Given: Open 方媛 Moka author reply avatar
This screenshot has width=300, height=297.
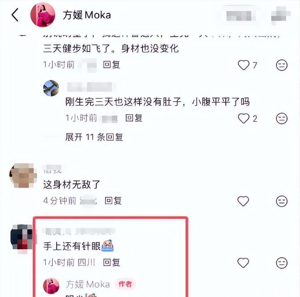Looking at the screenshot, I should coord(51,286).
